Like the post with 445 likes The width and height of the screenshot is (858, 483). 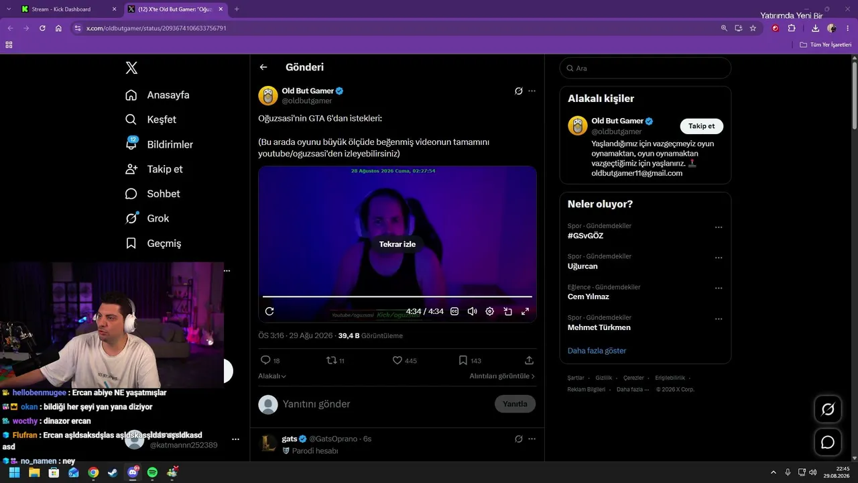point(404,360)
